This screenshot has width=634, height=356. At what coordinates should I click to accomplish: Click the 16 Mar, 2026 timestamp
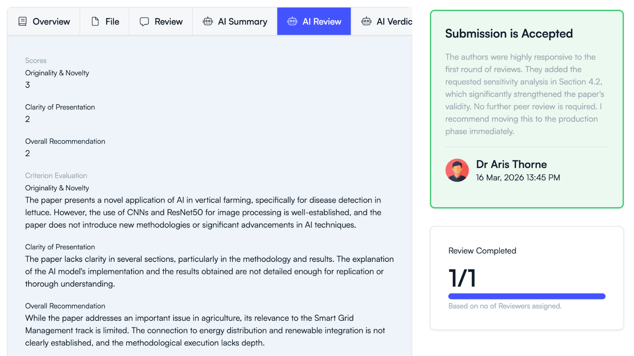pyautogui.click(x=518, y=178)
